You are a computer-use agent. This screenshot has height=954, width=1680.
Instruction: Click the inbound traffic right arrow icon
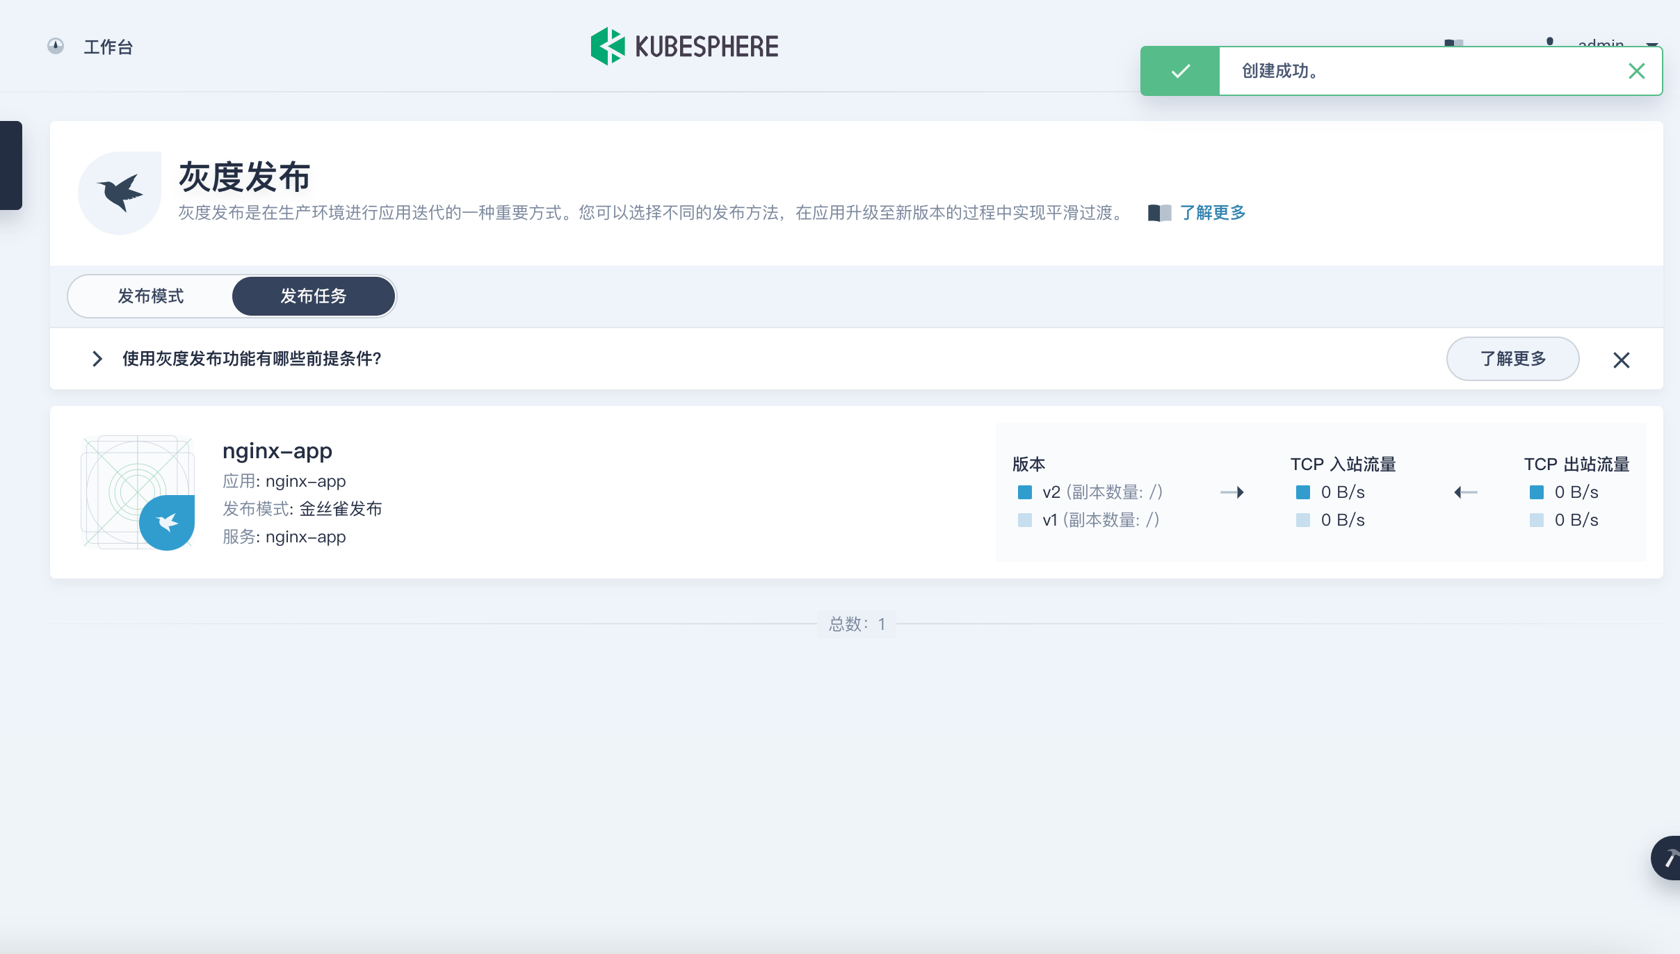[x=1231, y=492]
